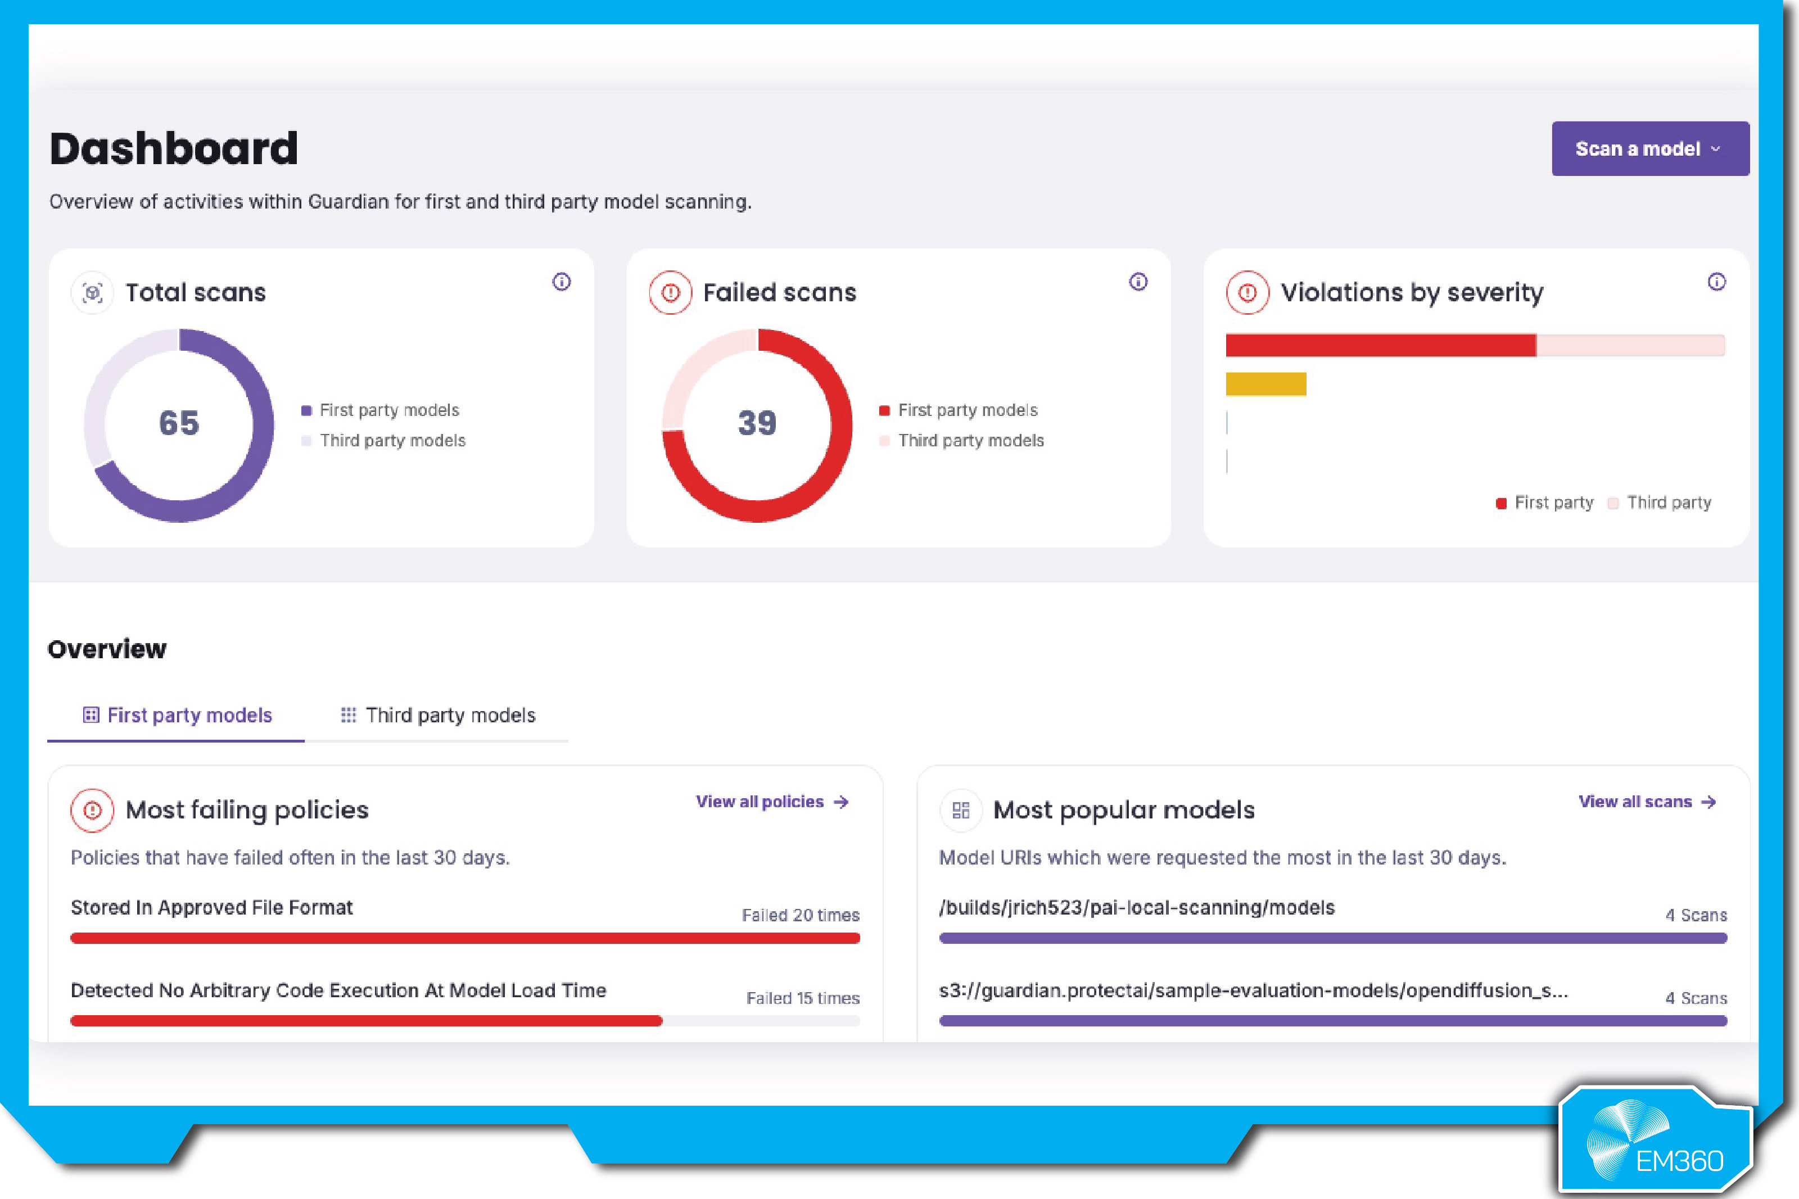Open the info tooltip on Failed scans card
1799x1199 pixels.
point(1138,282)
